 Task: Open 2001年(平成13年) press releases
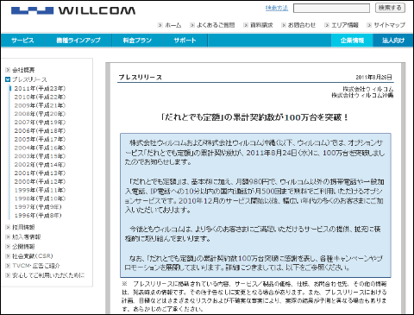point(40,173)
